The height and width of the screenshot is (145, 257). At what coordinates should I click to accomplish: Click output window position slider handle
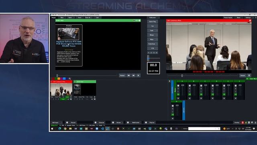click(x=182, y=76)
